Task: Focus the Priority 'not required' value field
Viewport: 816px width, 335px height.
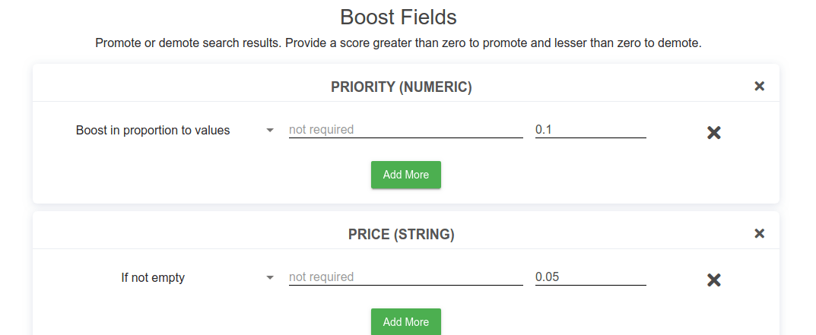Action: tap(405, 130)
